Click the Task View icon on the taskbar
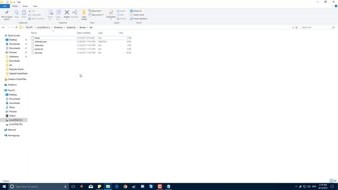The image size is (338, 190). (73, 186)
